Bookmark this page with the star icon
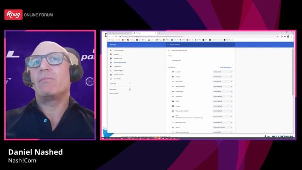Viewport: 302px width, 170px height. [277, 36]
